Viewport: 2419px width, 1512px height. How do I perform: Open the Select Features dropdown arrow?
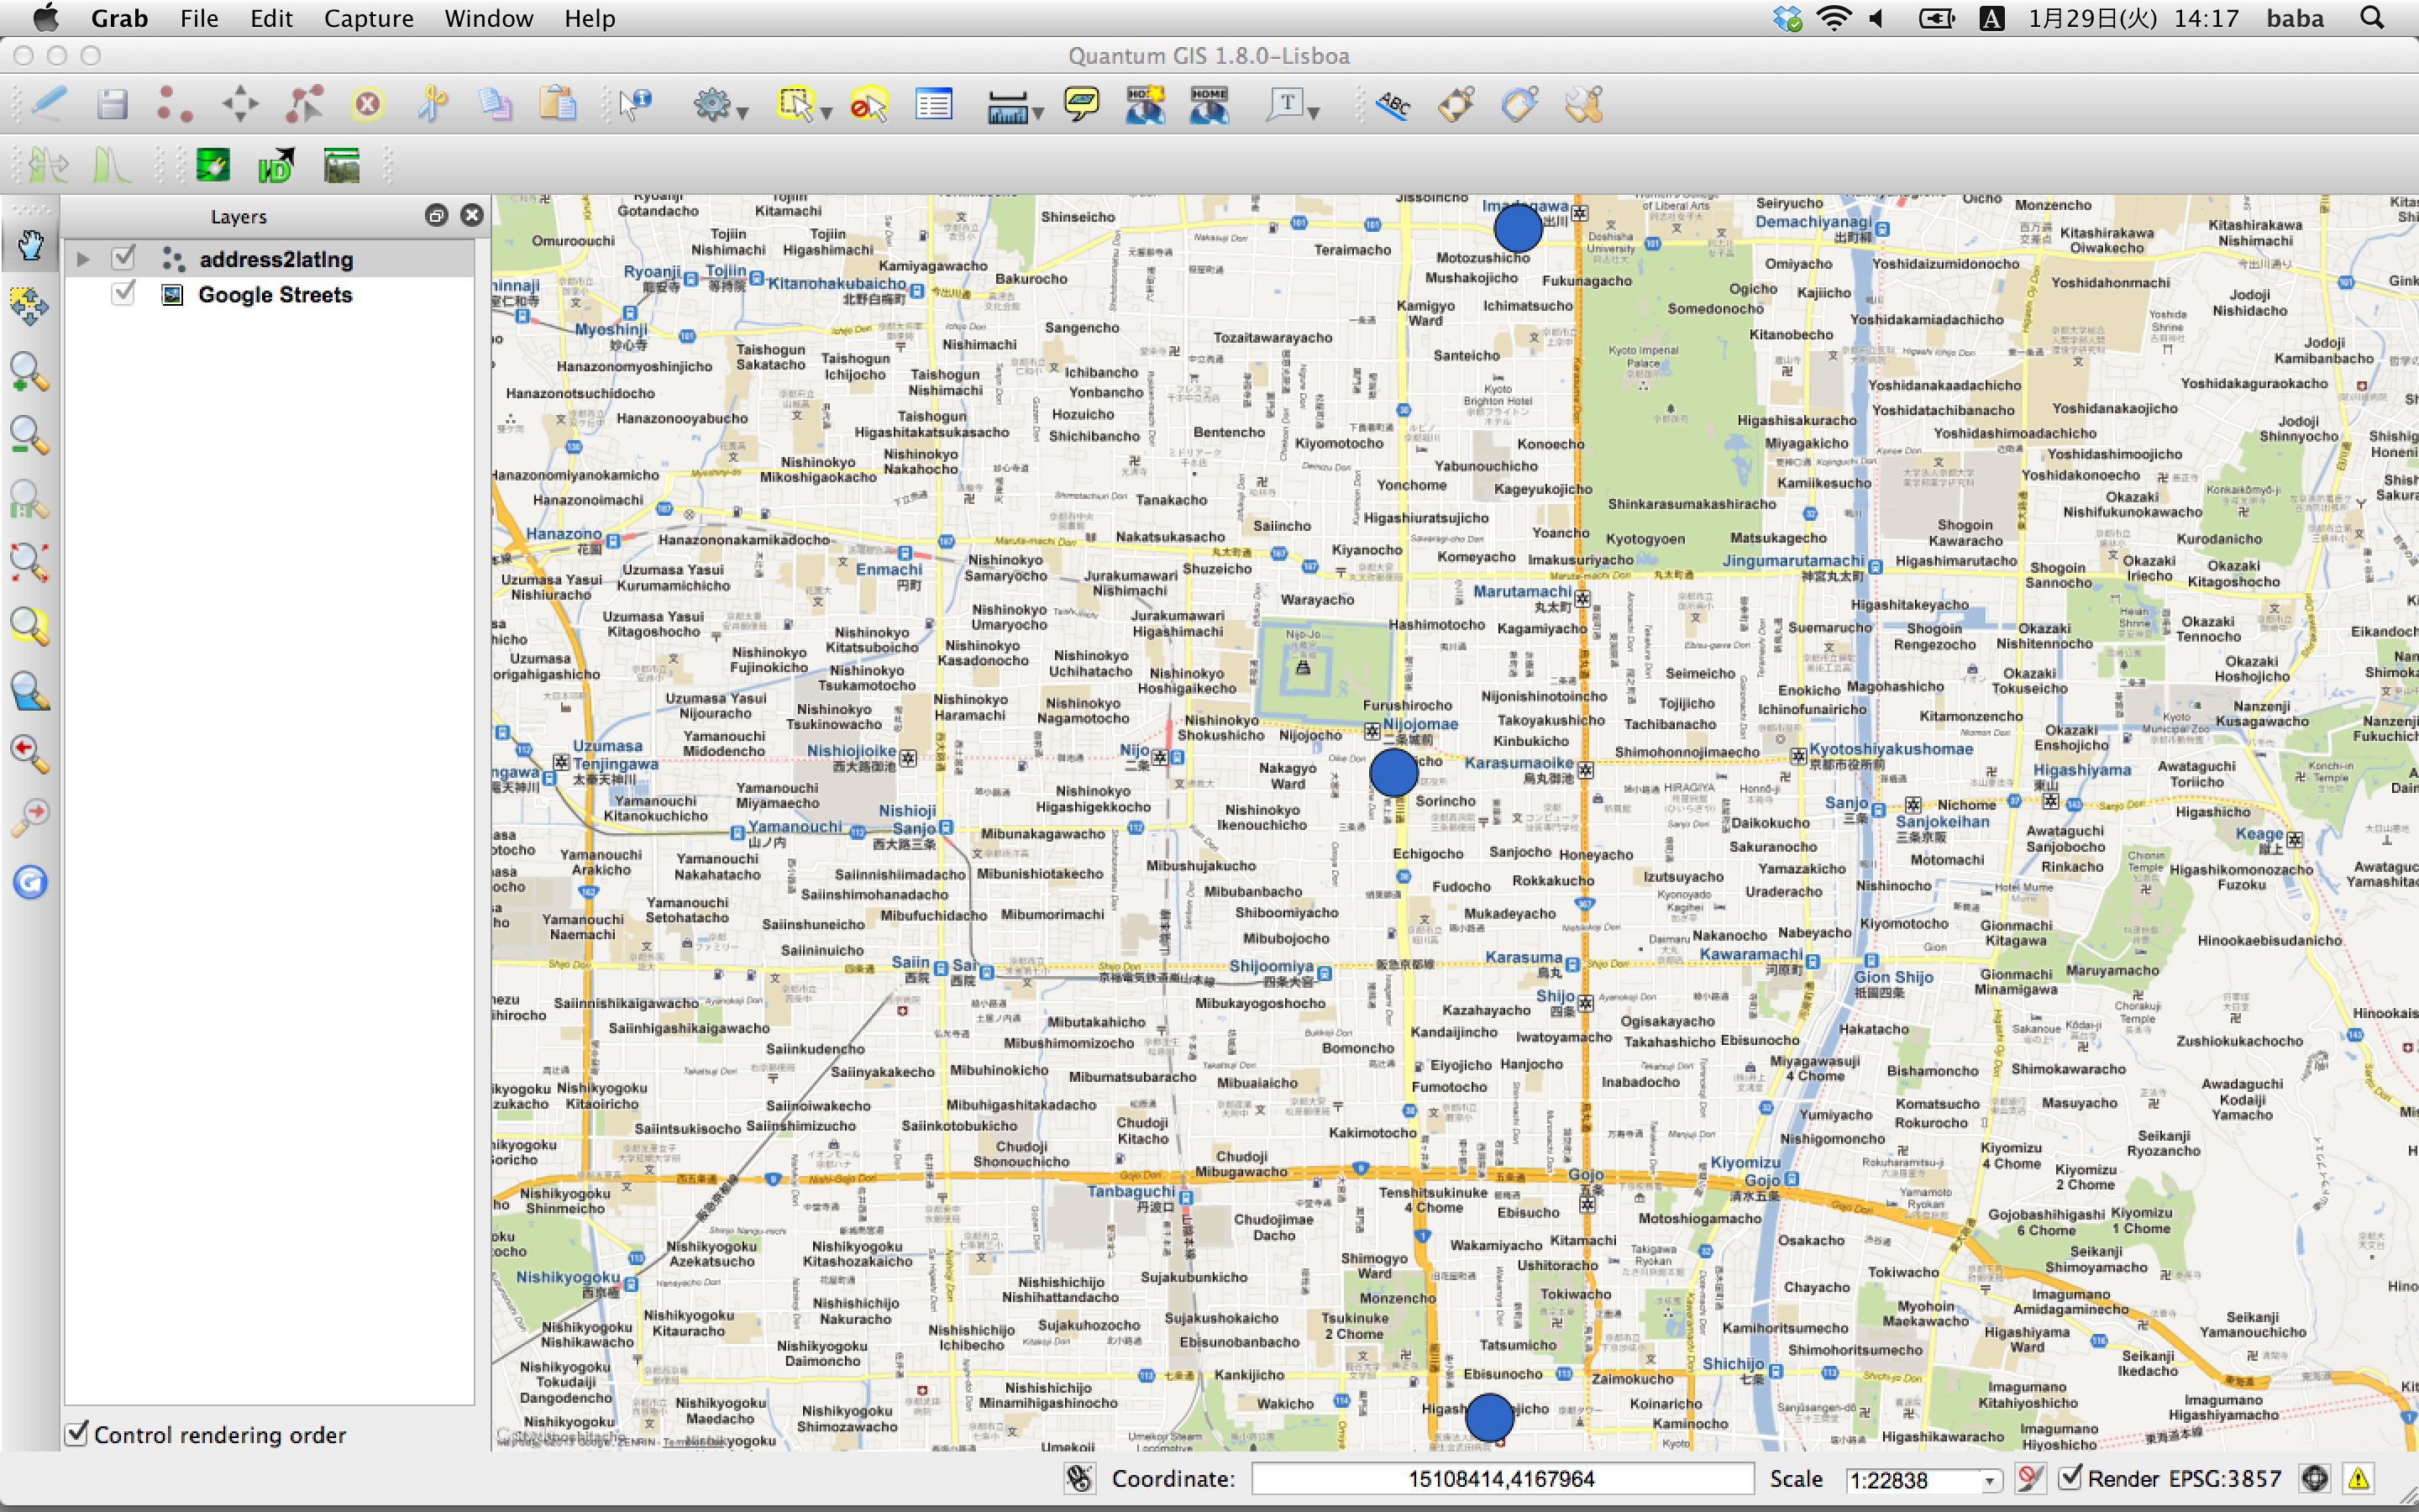tap(826, 114)
